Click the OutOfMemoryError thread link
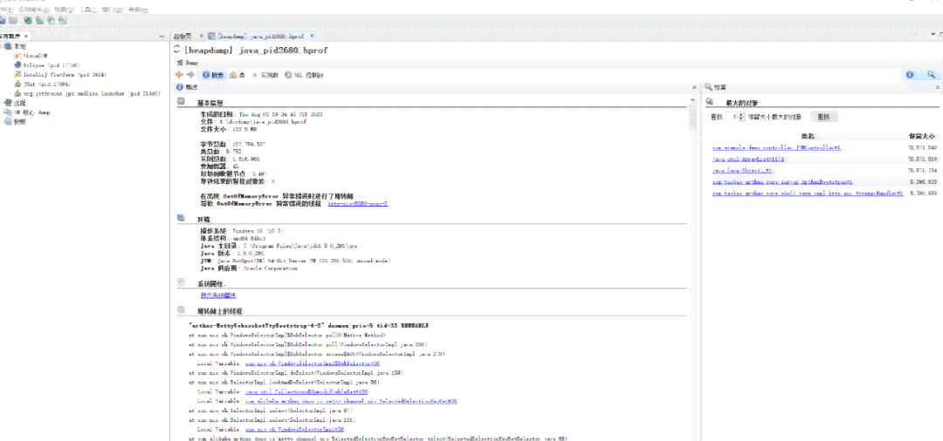The height and width of the screenshot is (441, 943). click(x=358, y=204)
